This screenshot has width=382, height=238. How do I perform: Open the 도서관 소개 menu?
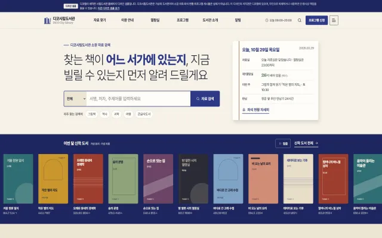[210, 20]
